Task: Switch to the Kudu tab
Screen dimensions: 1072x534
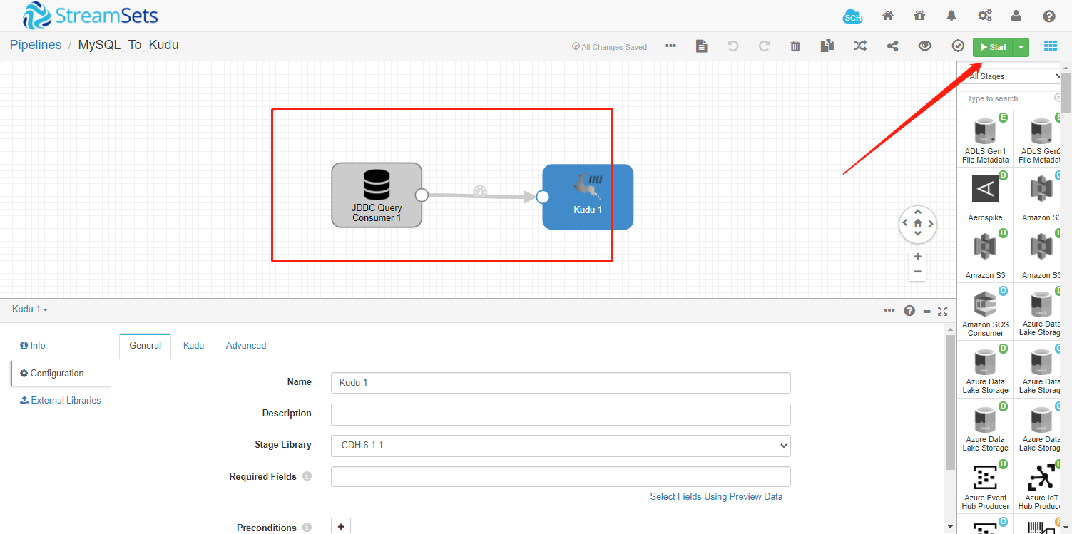Action: point(193,346)
